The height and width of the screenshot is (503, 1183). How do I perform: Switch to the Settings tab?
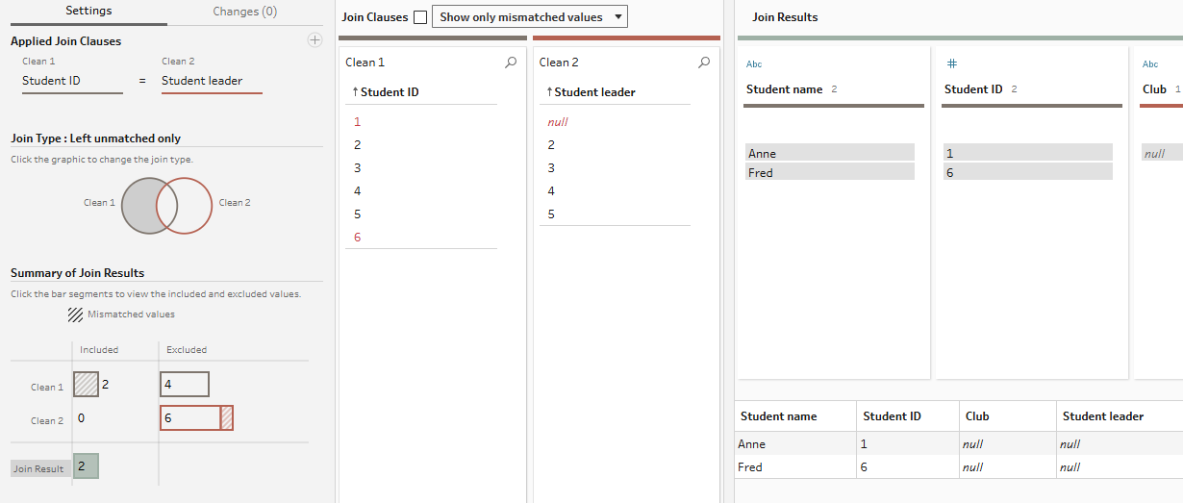pyautogui.click(x=88, y=12)
